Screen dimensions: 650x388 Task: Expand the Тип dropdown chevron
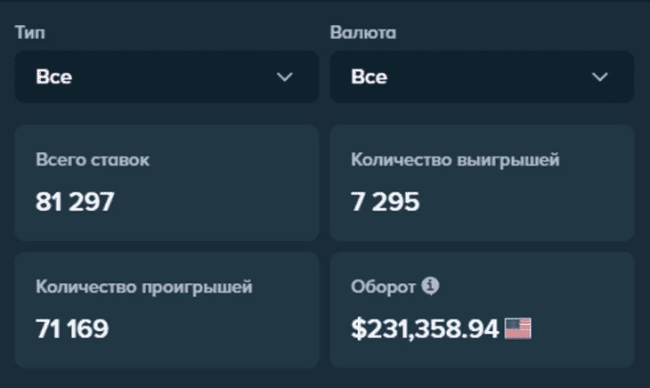[x=285, y=77]
